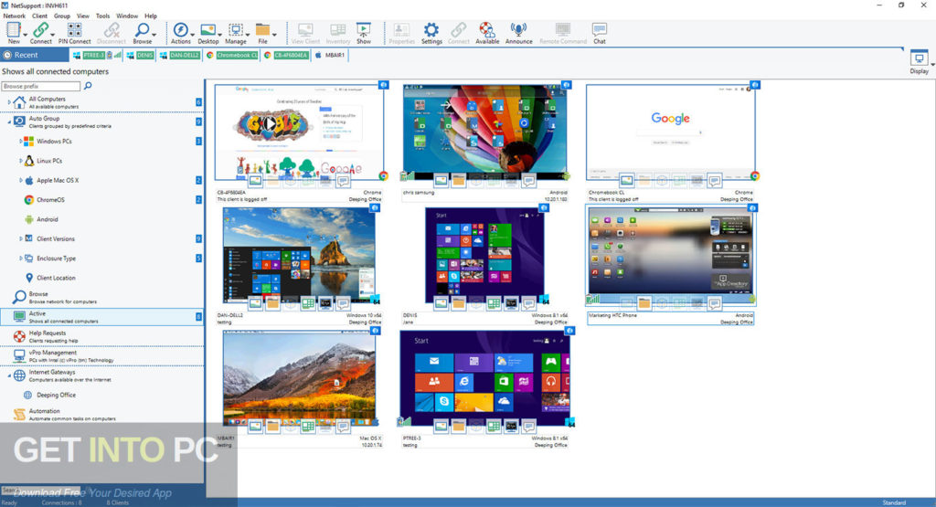Click folder icon under Marketing HTC Phone thumbnail
Screen dimensions: 936x507
(x=644, y=303)
